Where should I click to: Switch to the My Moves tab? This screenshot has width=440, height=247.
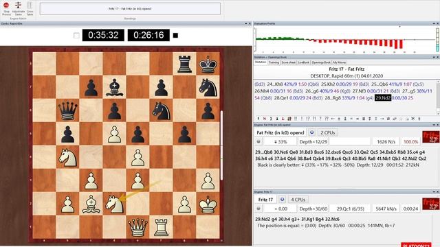[x=339, y=62]
